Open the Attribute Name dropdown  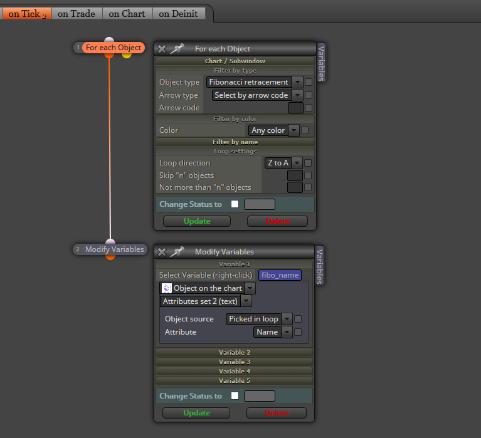click(x=273, y=332)
